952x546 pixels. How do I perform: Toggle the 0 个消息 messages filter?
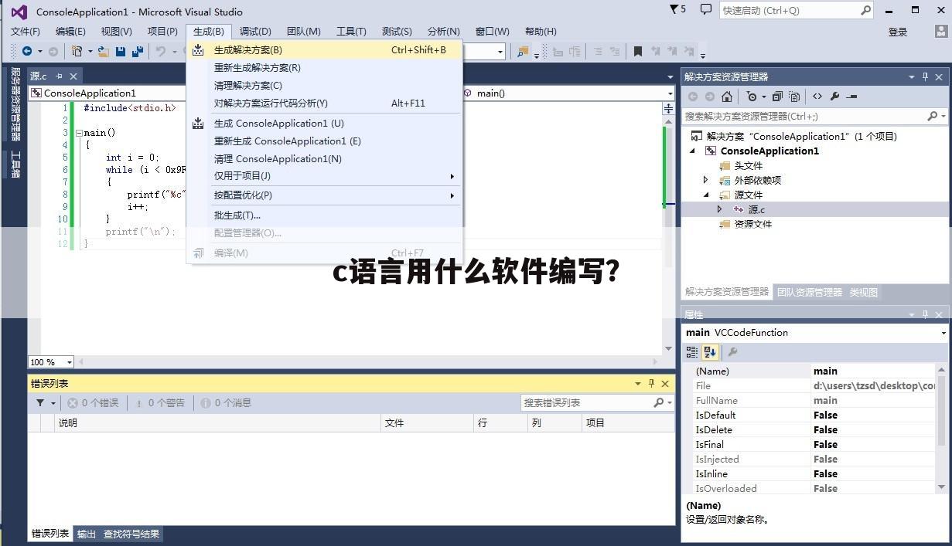click(x=226, y=402)
